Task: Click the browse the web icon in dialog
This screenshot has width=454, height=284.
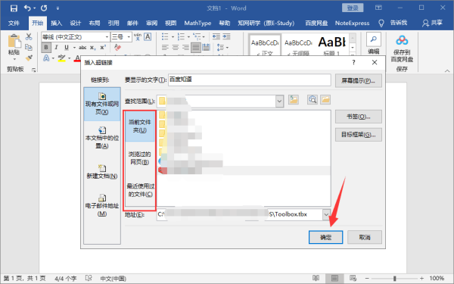Action: (313, 100)
